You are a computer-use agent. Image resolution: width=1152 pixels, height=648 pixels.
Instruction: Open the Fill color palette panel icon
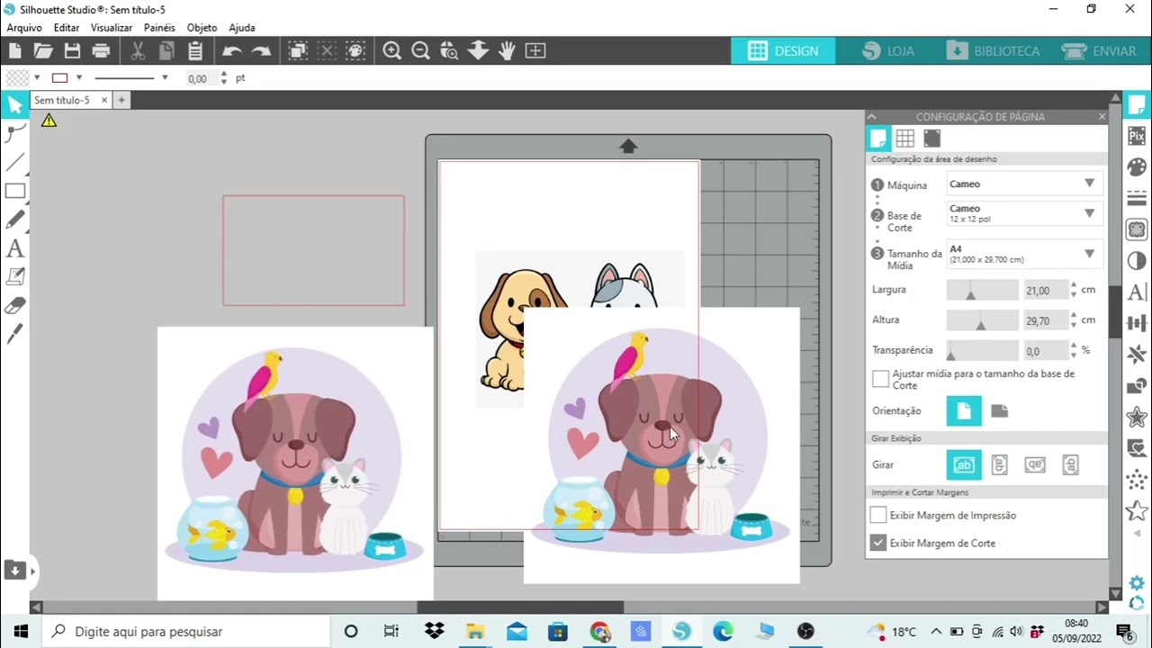click(1137, 167)
